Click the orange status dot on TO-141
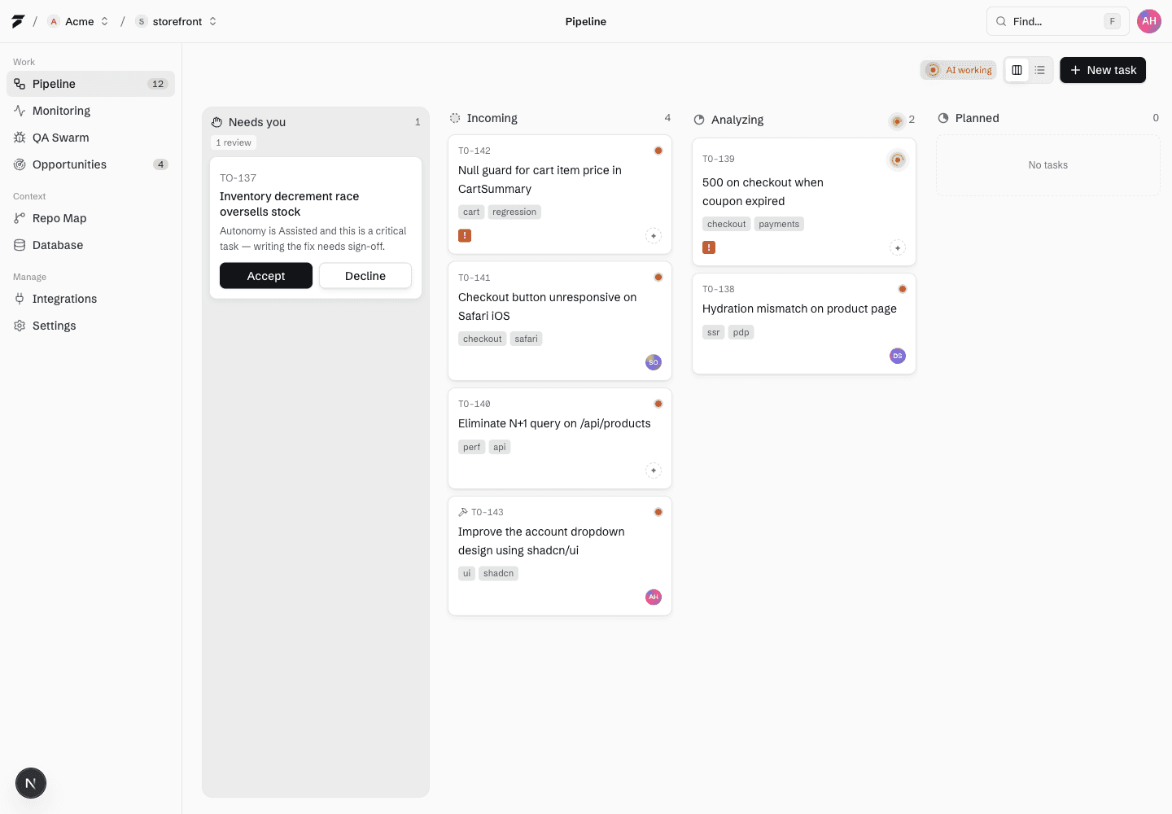 [x=658, y=278]
